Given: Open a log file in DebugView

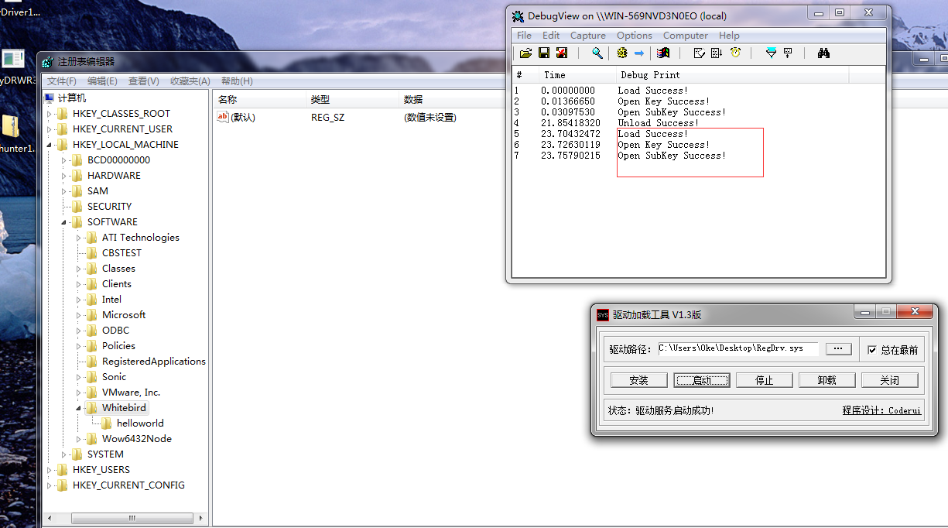Looking at the screenshot, I should 525,53.
